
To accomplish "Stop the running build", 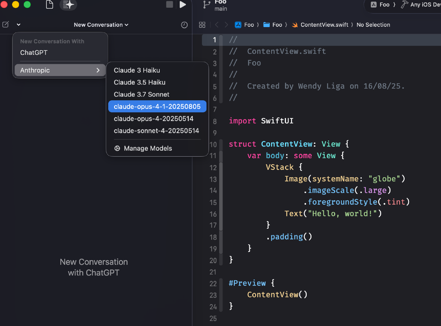I will (x=169, y=5).
